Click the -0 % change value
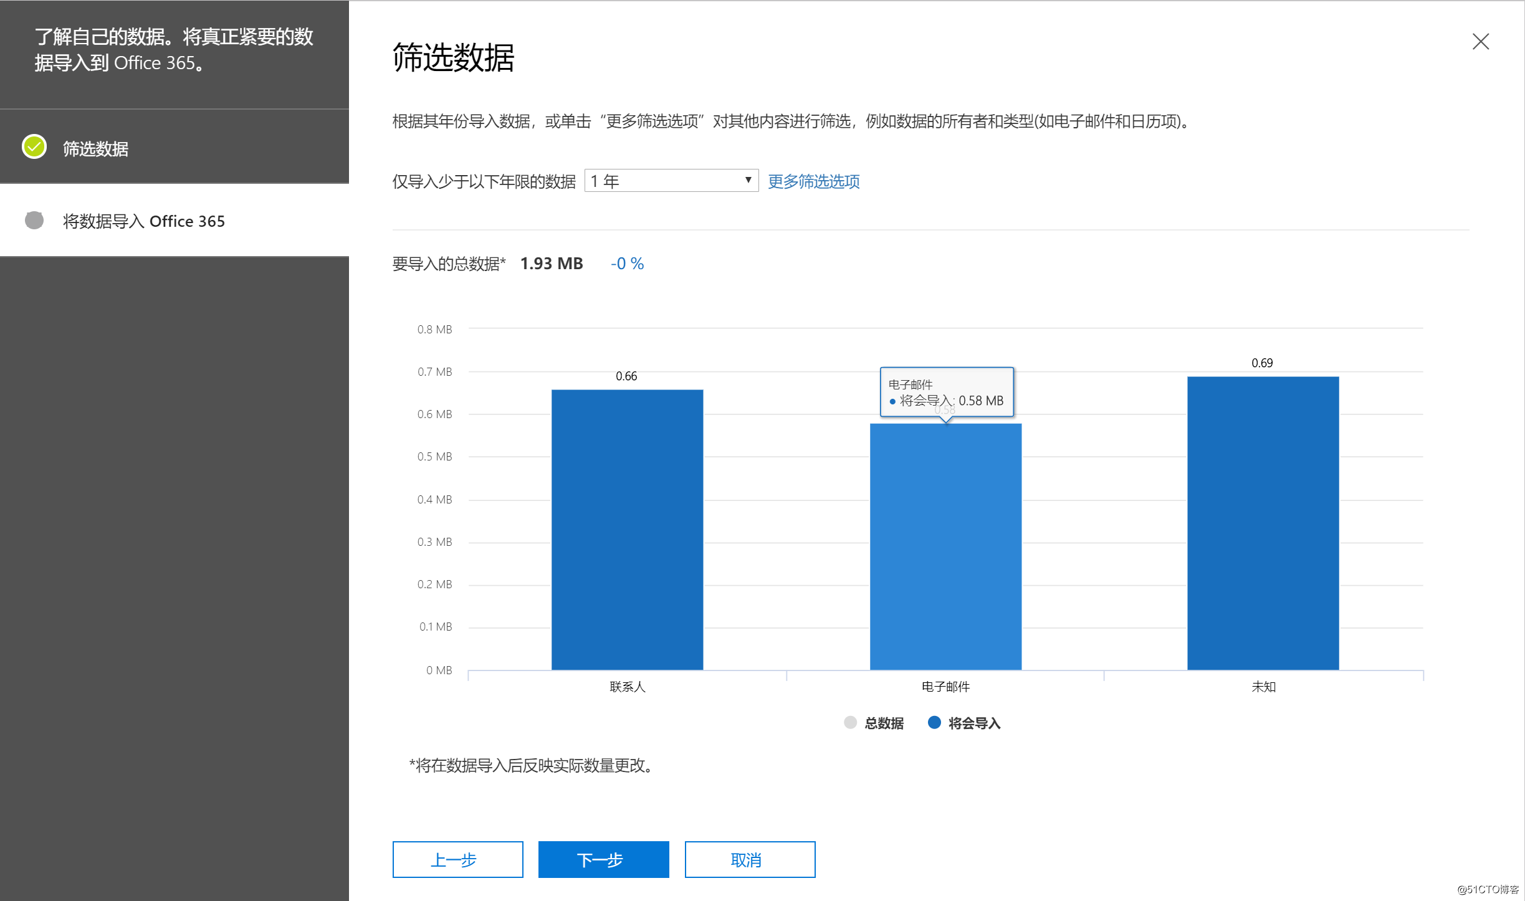Image resolution: width=1525 pixels, height=901 pixels. [627, 264]
